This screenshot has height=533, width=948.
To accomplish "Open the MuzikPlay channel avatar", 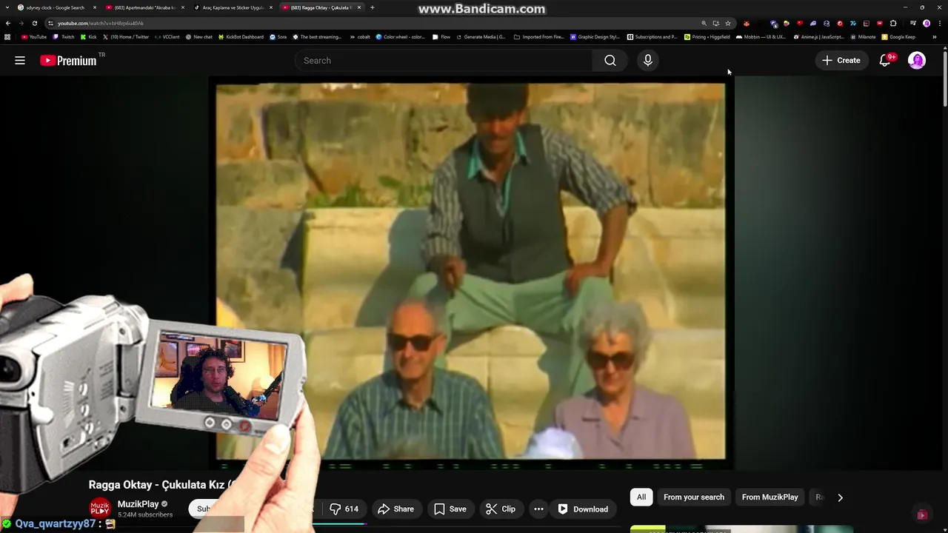I will pyautogui.click(x=100, y=509).
